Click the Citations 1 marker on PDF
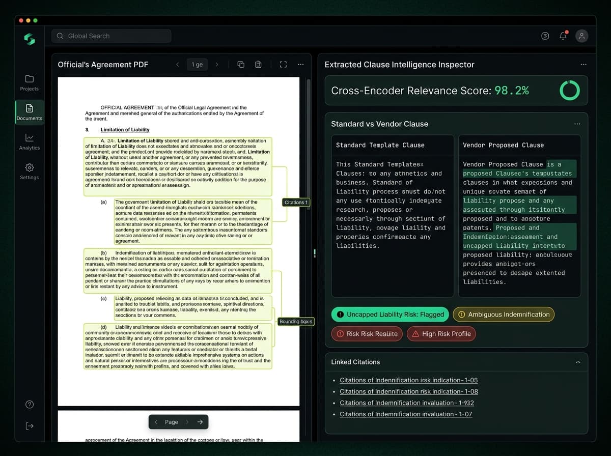611x456 pixels. point(296,203)
